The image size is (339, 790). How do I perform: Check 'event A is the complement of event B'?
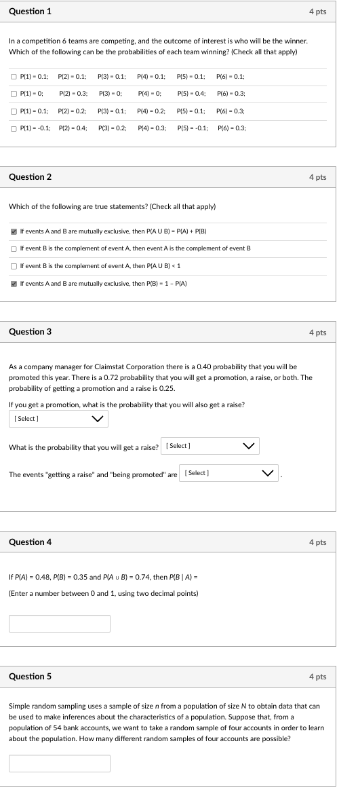[14, 249]
